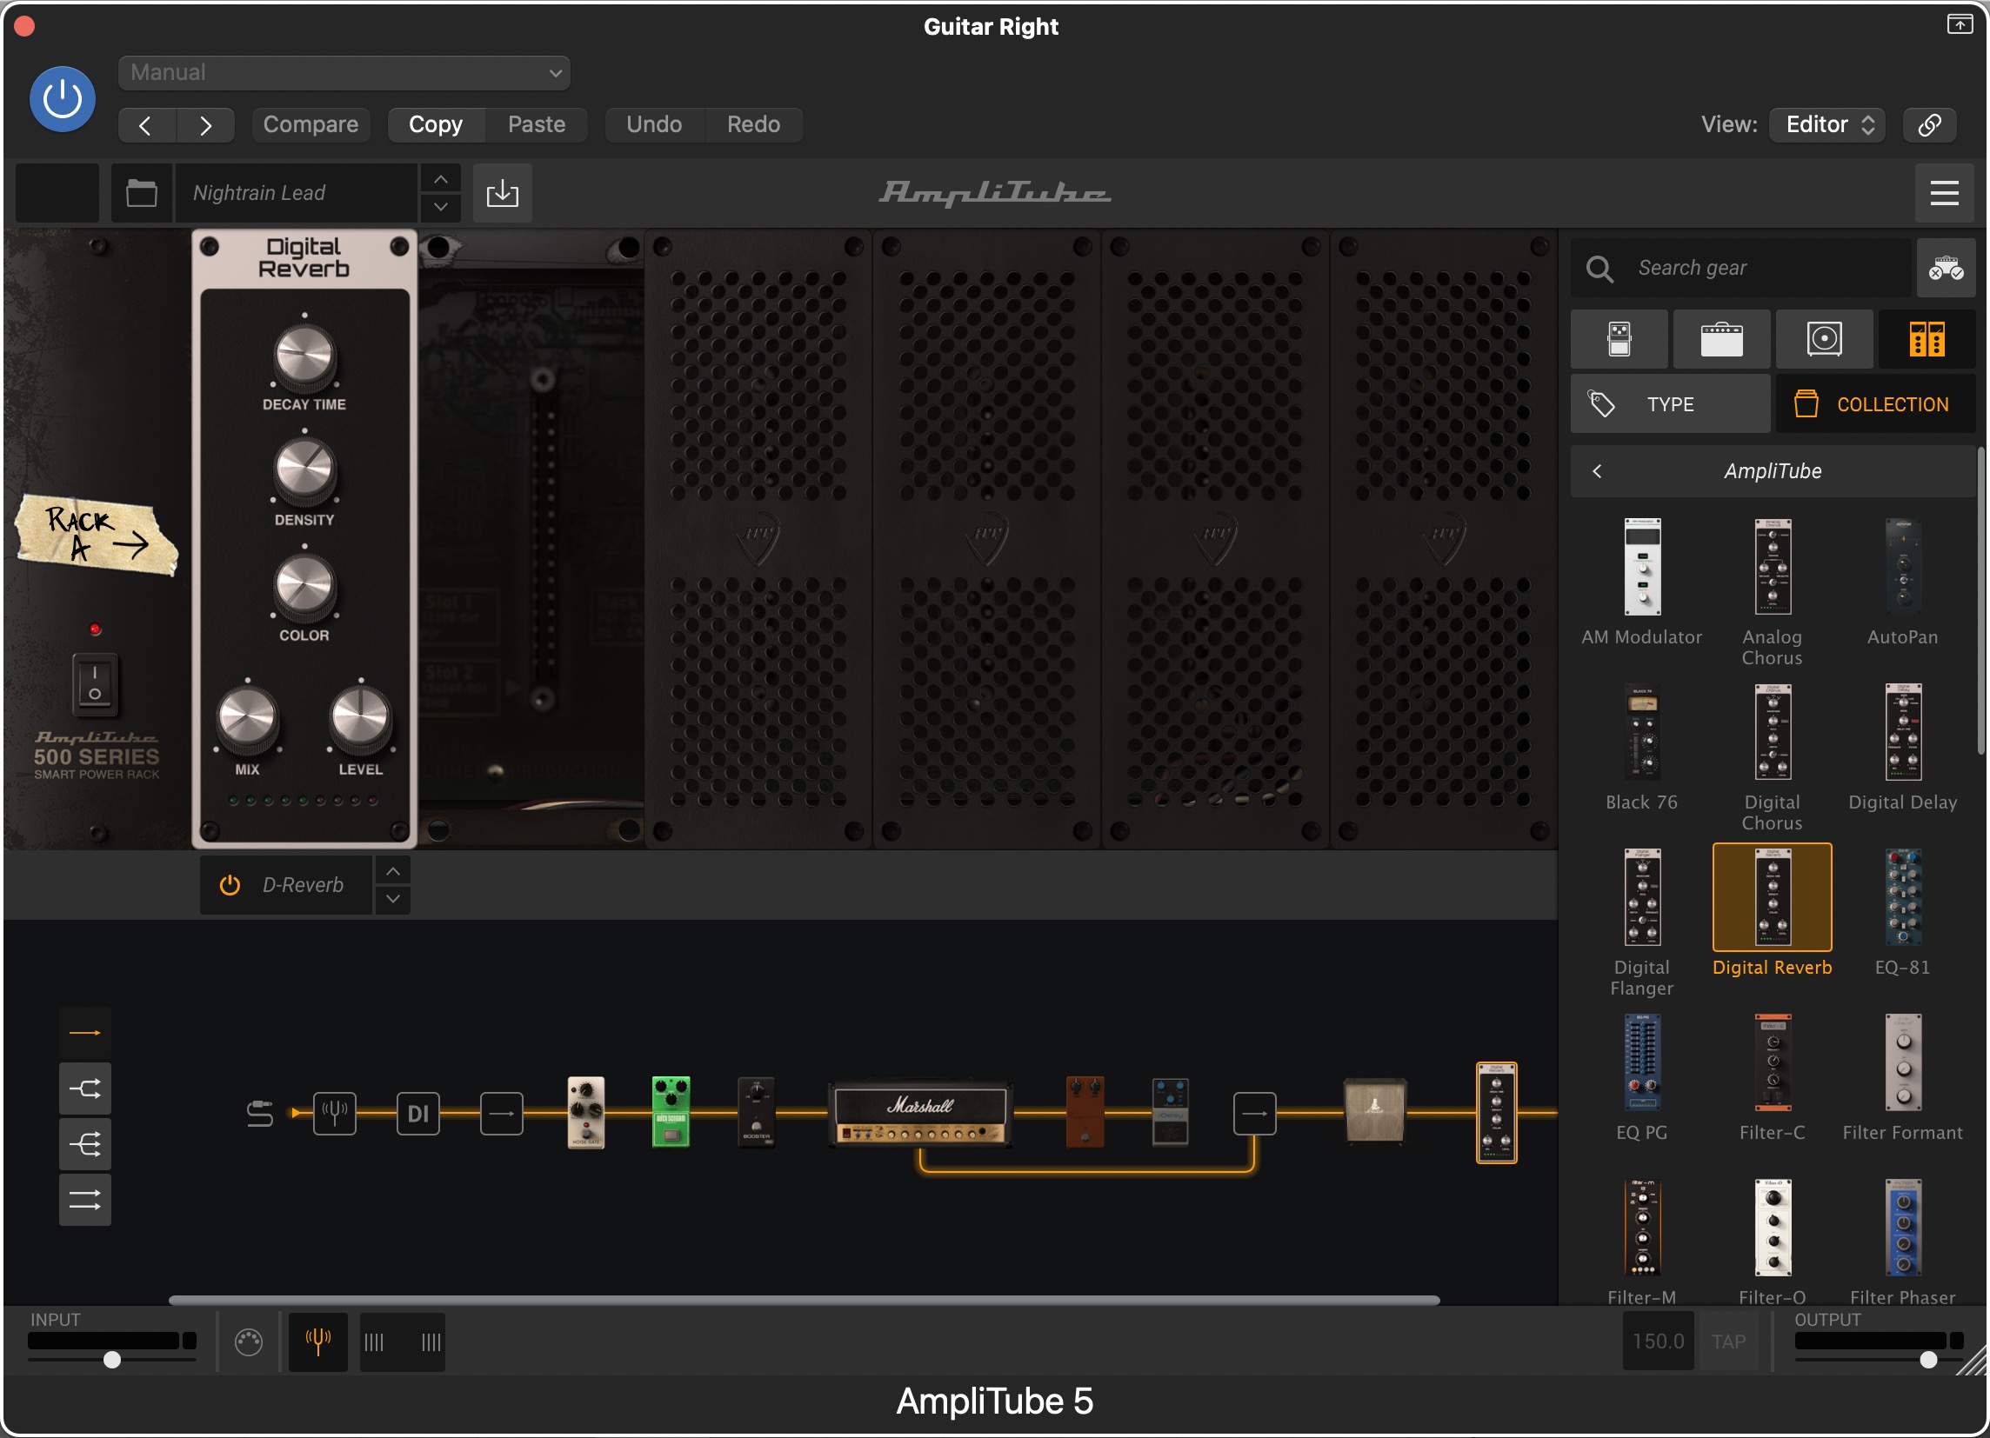Select the green overdrive pedal in chain
The image size is (1990, 1438).
coord(671,1113)
